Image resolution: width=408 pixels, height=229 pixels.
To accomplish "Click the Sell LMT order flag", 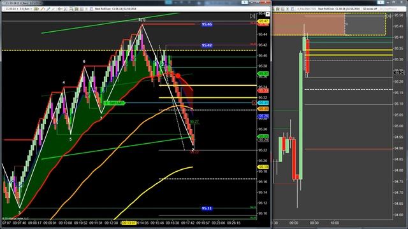I will coord(115,103).
